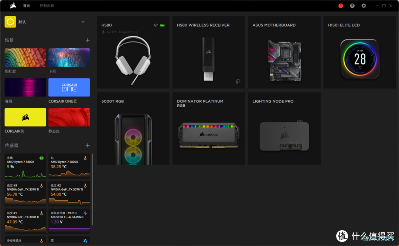Click the H150I ELITE LCD title text
This screenshot has height=246, width=399.
[344, 25]
